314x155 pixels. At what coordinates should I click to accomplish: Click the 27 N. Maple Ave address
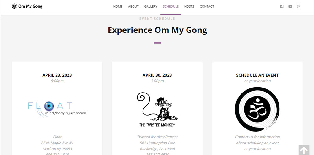click(x=57, y=143)
